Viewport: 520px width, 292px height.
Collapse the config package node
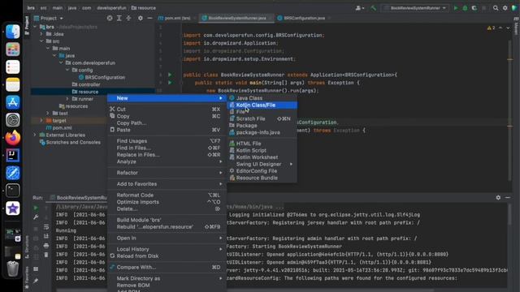pyautogui.click(x=67, y=71)
